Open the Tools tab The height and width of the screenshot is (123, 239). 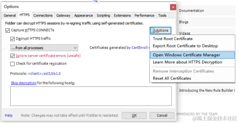[x=162, y=15]
